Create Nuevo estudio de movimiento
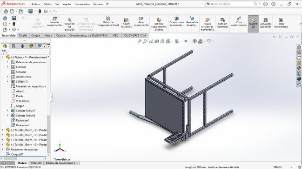302x169 pixels. click(x=207, y=24)
